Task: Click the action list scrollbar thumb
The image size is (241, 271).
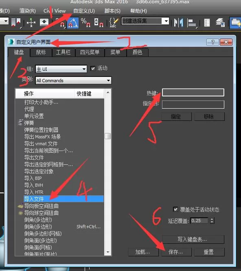Action: [x=108, y=136]
